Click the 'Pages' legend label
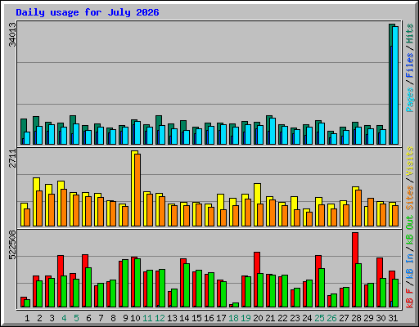Viewport: 419px width, 327px height. click(x=410, y=100)
